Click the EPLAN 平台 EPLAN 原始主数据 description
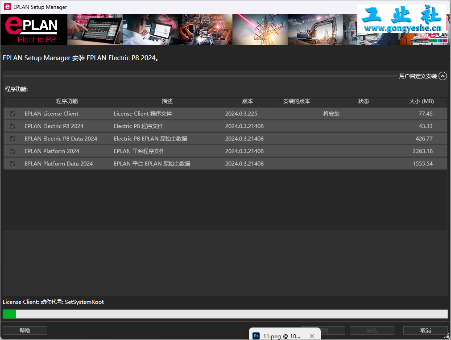Viewport: 451px width, 340px height. (x=152, y=163)
